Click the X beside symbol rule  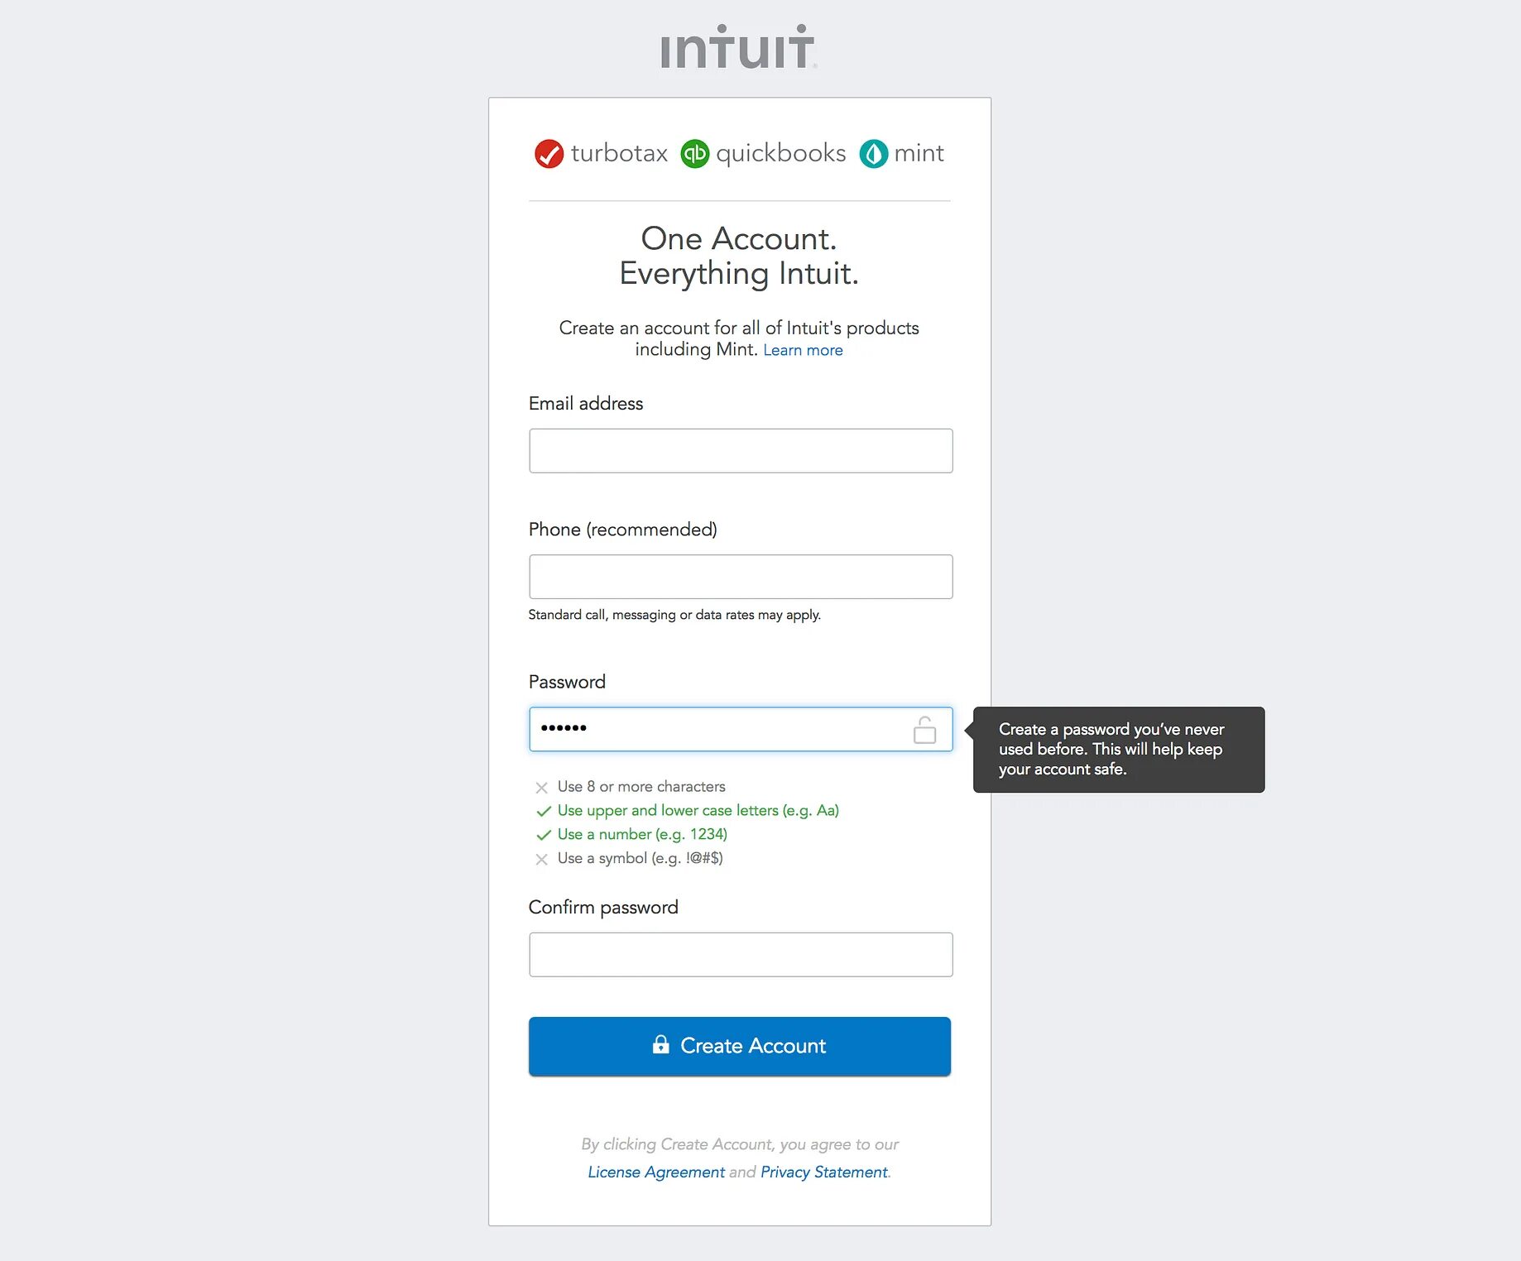point(541,859)
